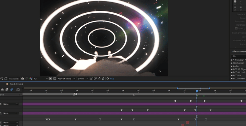Screen dimensions: 246x126
Task: Open the Effects & Presets panel tab
Action: [x=239, y=51]
